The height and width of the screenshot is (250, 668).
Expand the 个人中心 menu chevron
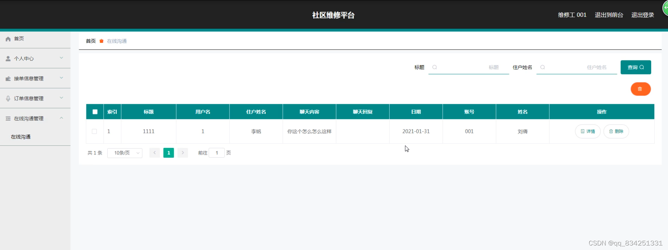coord(62,58)
